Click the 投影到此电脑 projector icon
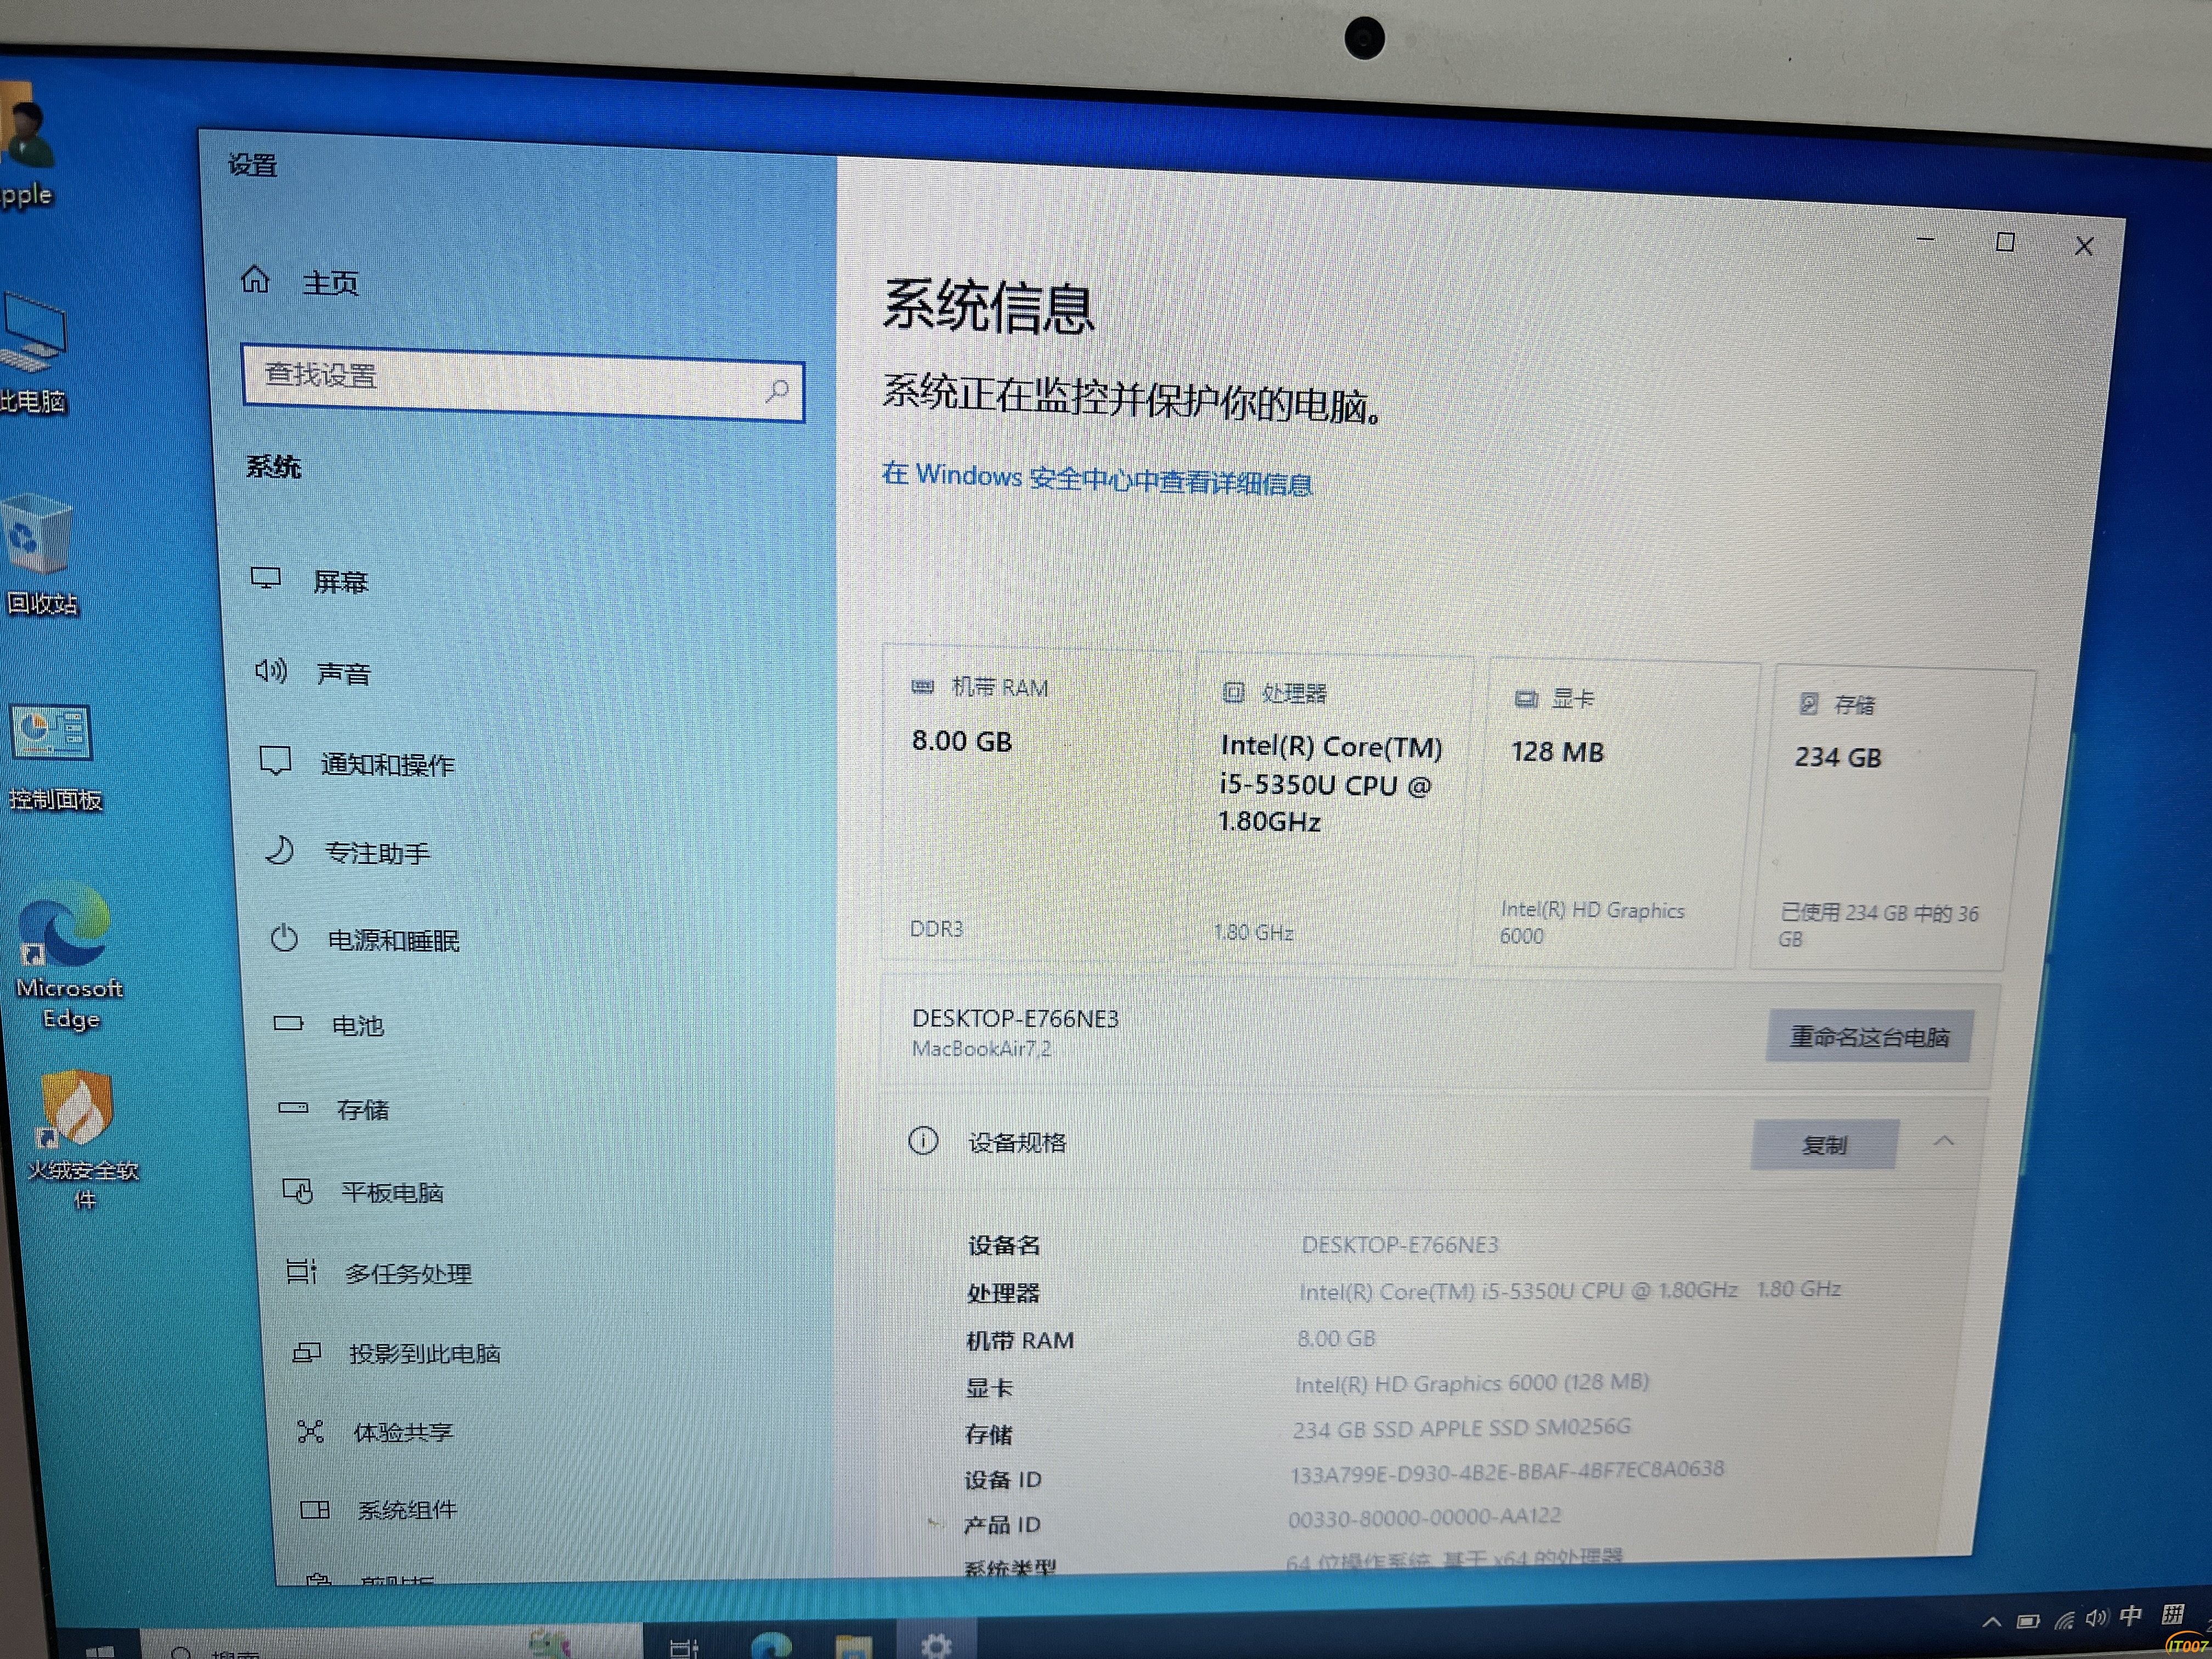Screen dimensions: 2212x1659 point(306,1352)
